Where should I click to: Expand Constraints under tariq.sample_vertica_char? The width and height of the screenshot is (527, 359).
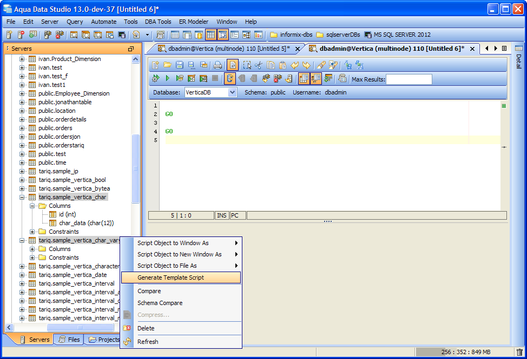point(32,232)
